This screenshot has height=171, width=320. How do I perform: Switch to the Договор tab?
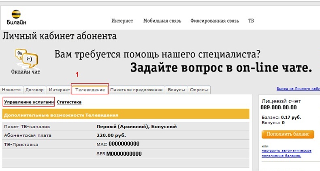pos(34,90)
